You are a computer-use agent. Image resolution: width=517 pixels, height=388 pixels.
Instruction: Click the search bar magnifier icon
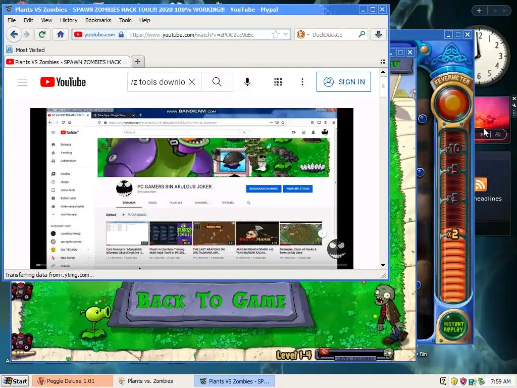(x=361, y=34)
